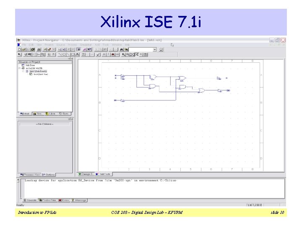
Task: Switch to the Snapshot View sources tab
Action: (x=38, y=113)
